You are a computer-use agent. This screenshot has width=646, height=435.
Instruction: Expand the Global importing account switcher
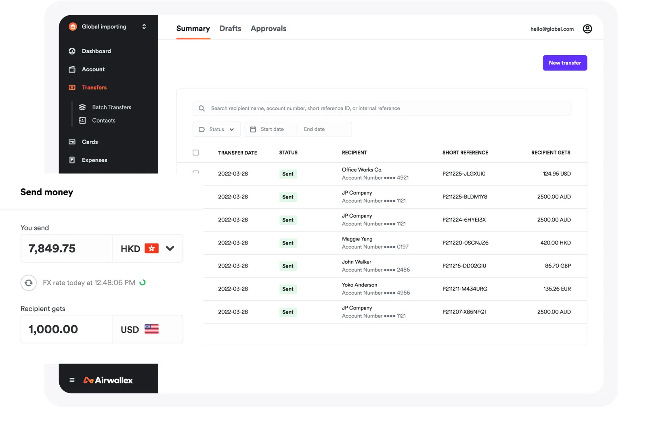point(144,27)
